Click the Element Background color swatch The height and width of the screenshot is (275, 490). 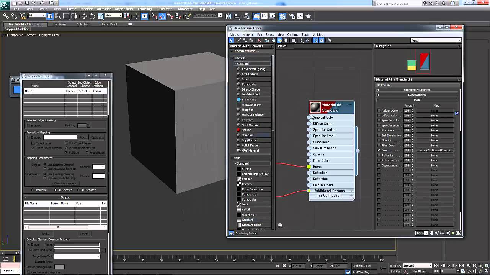(x=59, y=267)
